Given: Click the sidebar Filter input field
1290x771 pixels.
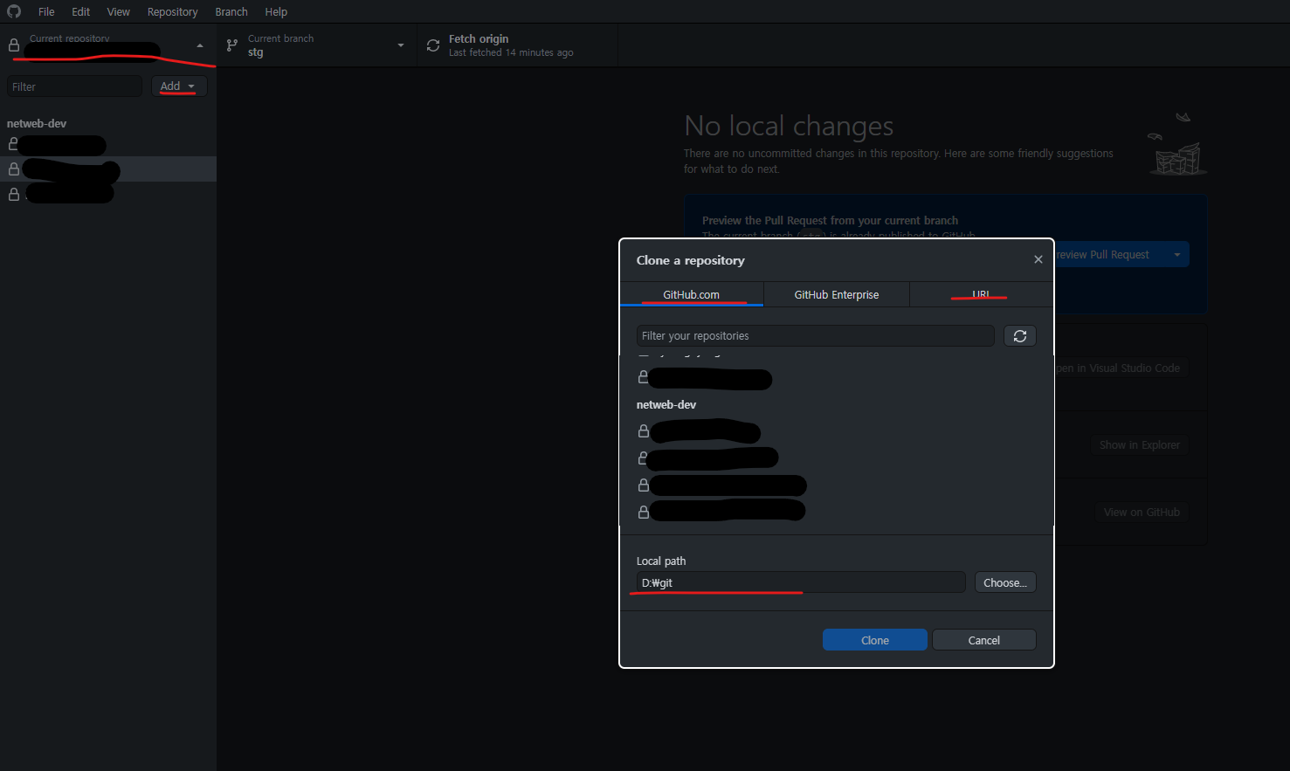Looking at the screenshot, I should [x=74, y=86].
